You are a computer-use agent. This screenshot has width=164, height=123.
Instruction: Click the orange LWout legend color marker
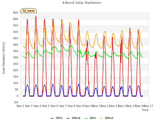(101, 118)
